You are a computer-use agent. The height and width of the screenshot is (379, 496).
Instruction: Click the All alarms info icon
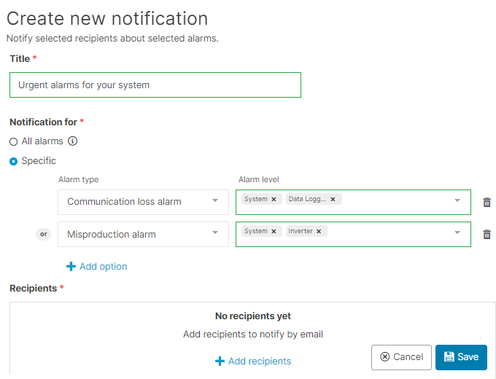[x=73, y=141]
